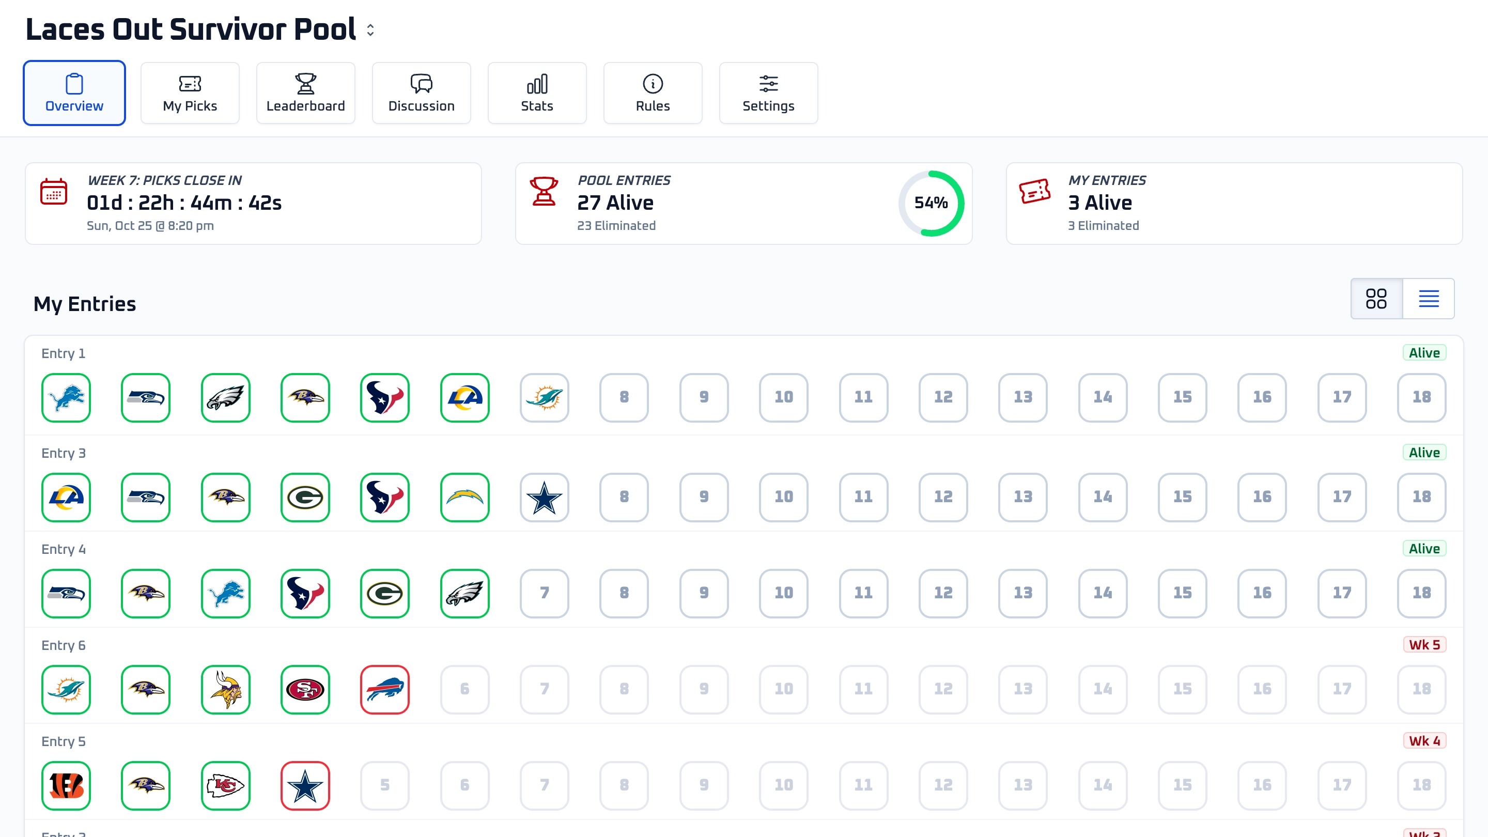Click the Bengals logo in Entry 5
This screenshot has width=1488, height=837.
tap(66, 785)
